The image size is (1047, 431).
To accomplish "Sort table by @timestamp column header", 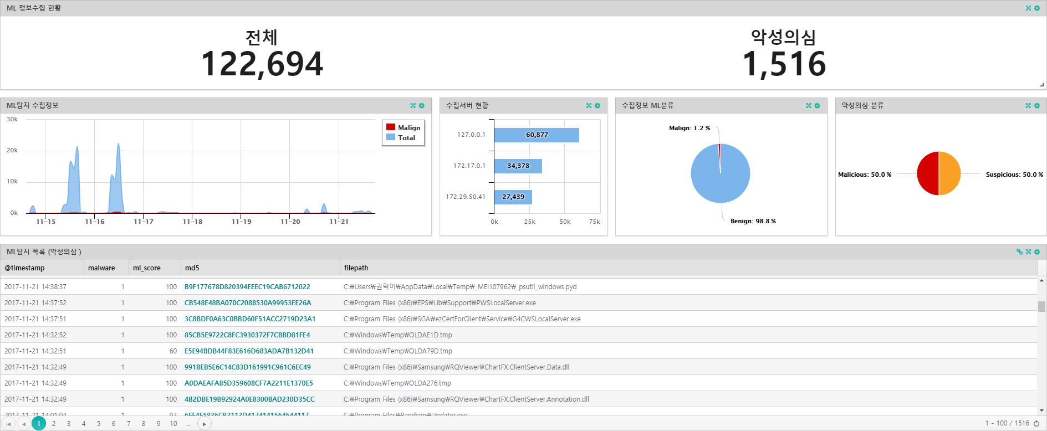I will pyautogui.click(x=24, y=268).
